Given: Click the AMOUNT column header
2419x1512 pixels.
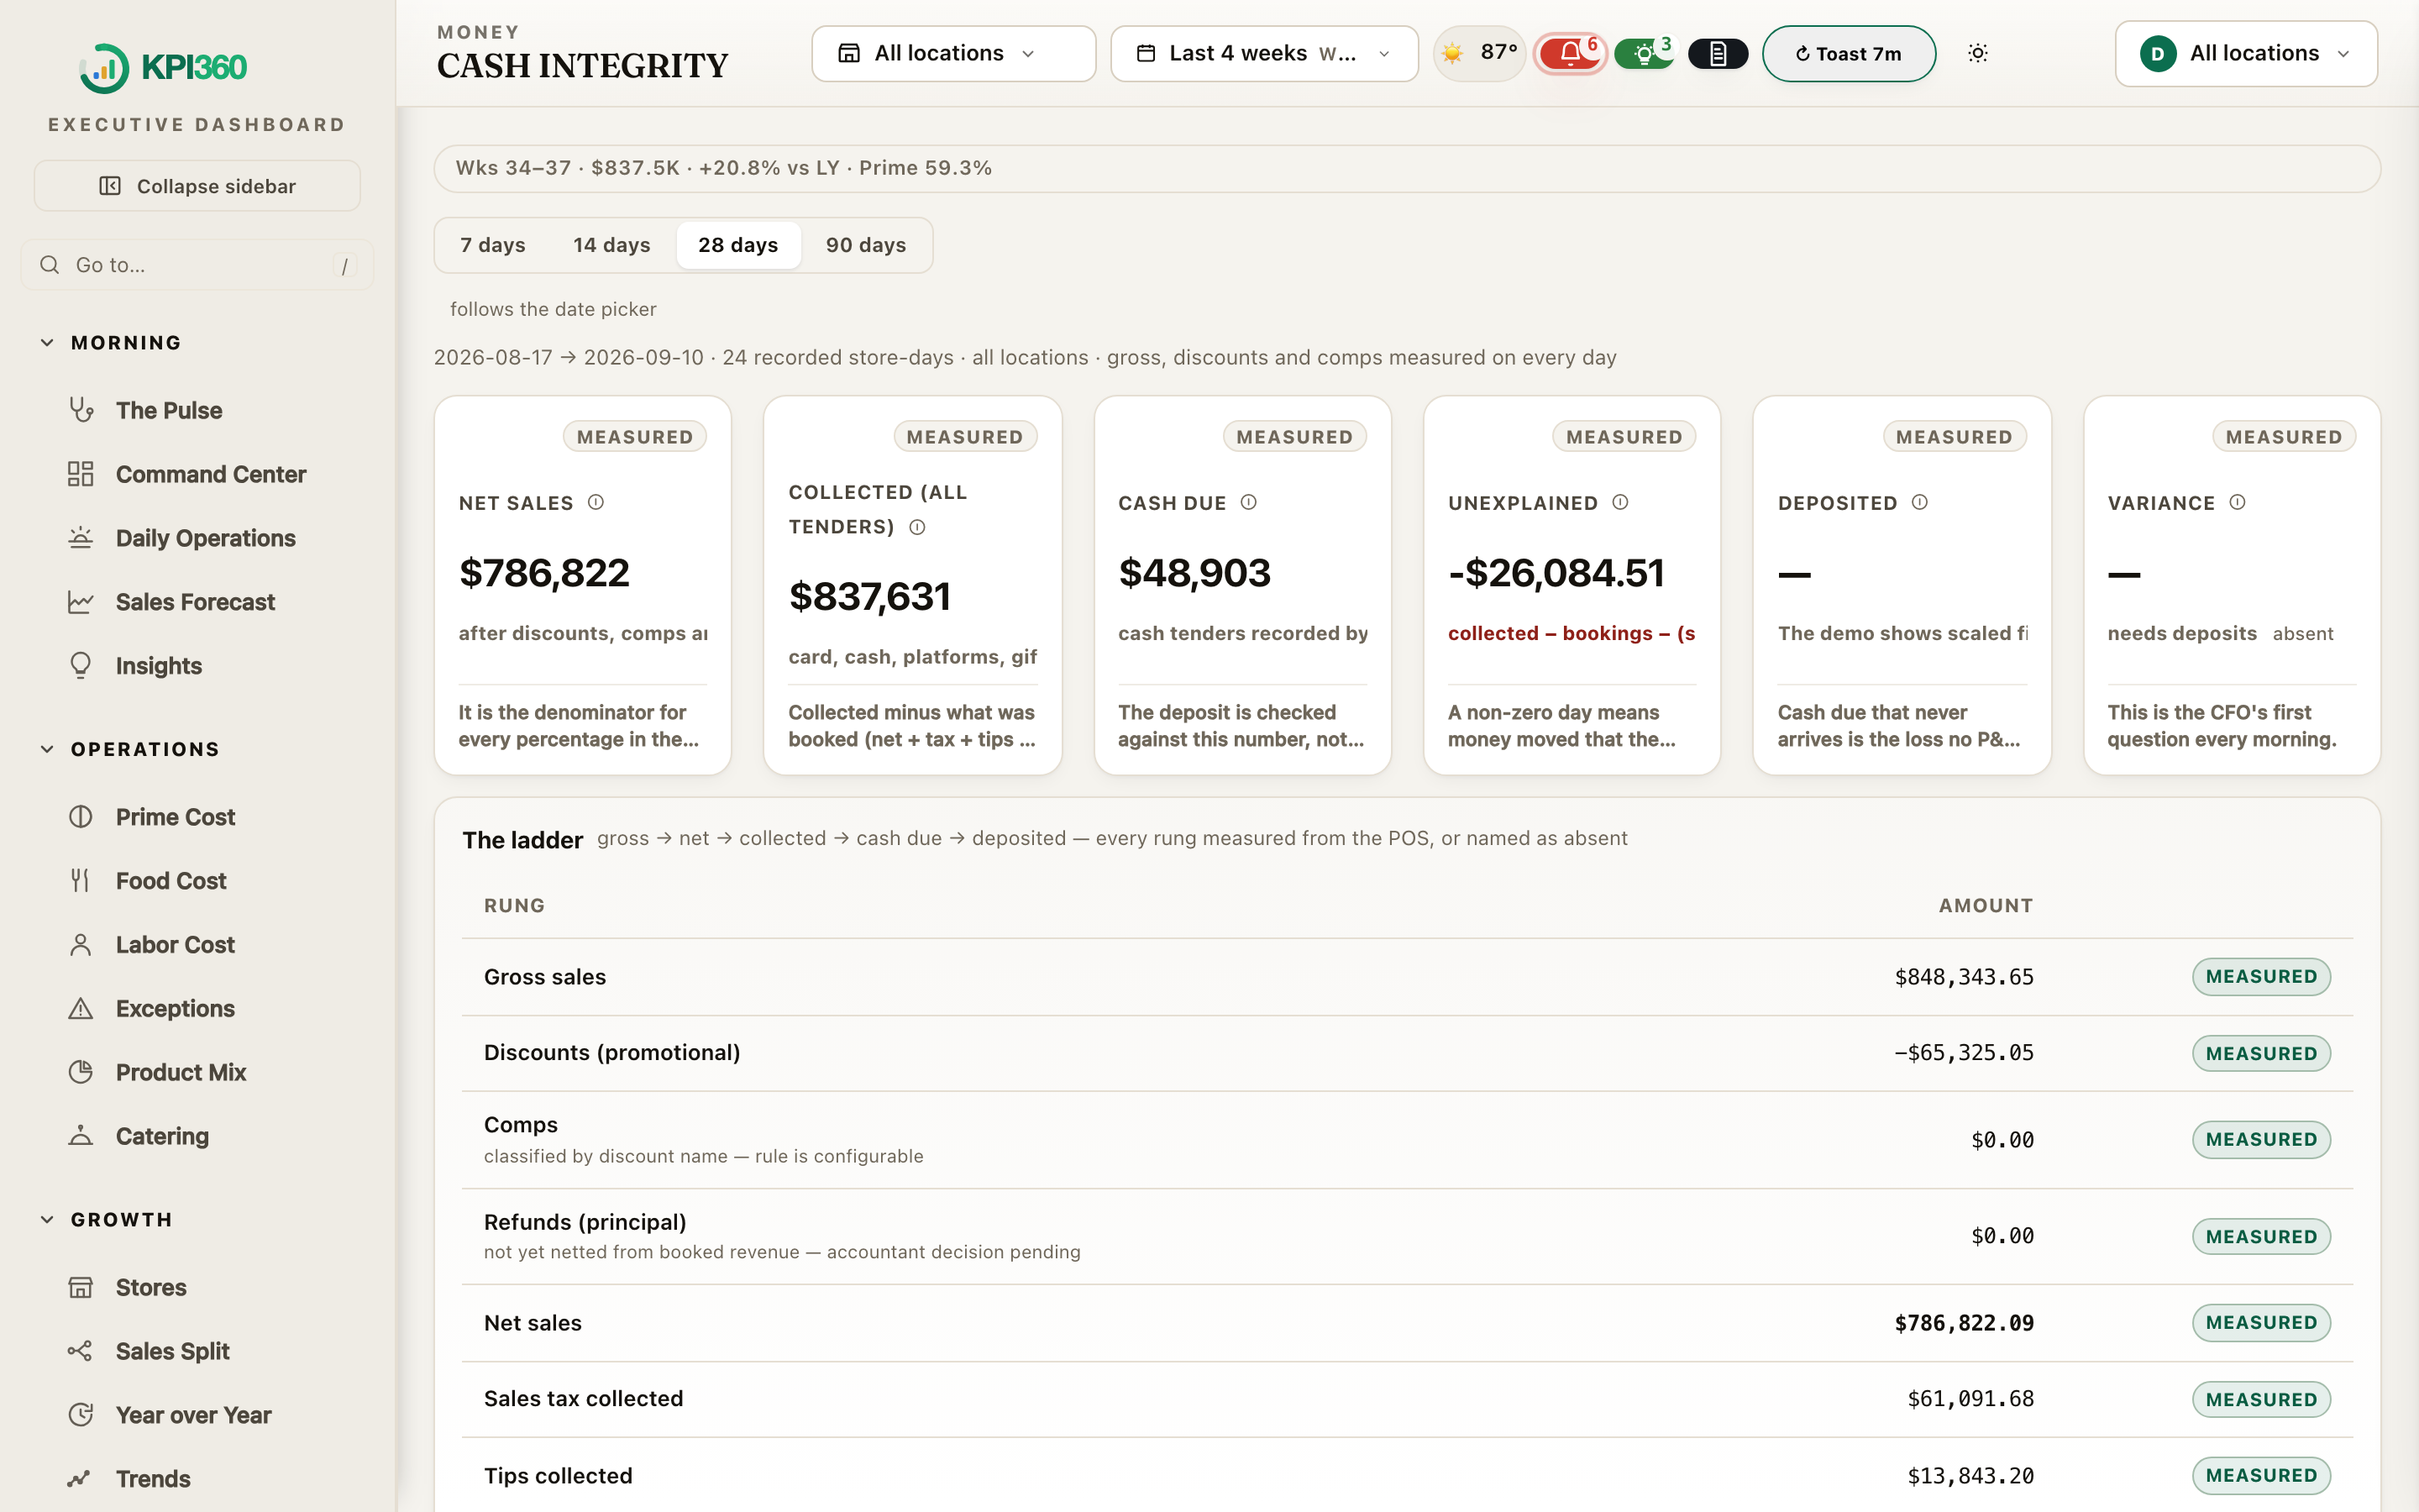Looking at the screenshot, I should [x=1986, y=905].
